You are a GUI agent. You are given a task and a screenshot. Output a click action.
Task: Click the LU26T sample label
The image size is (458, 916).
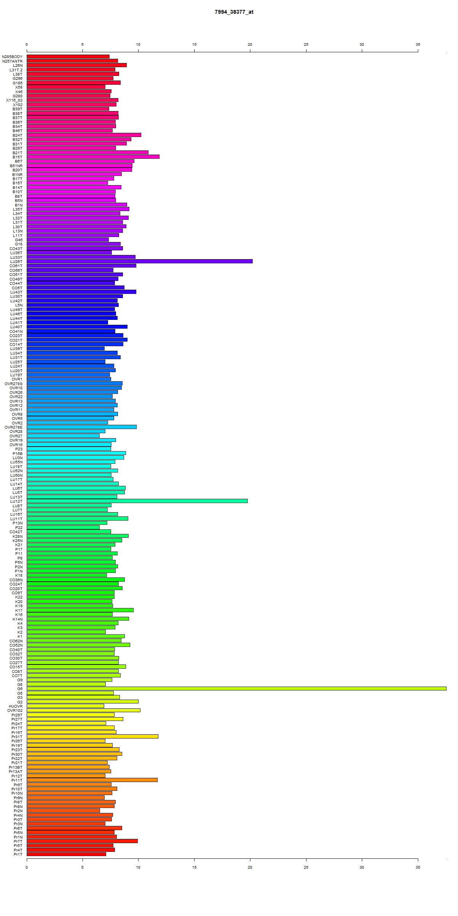[16, 261]
